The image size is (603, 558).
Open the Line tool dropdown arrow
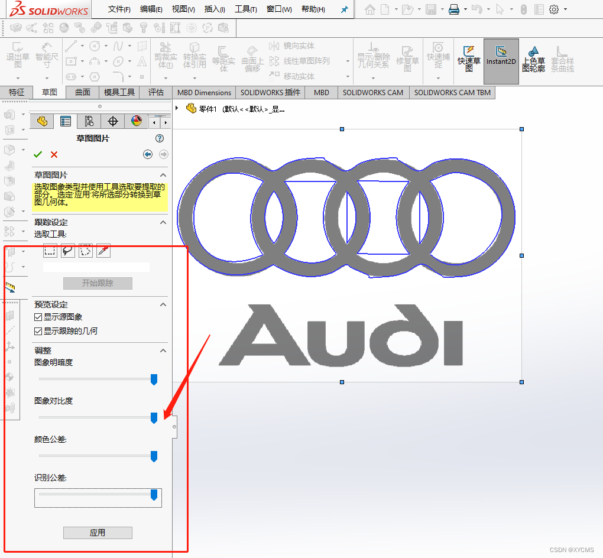[x=82, y=46]
